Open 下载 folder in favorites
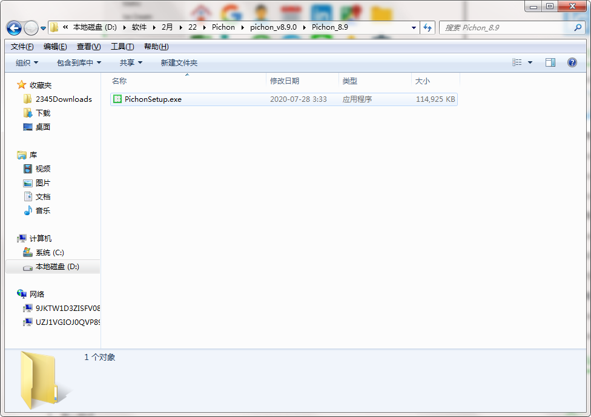591x417 pixels. (x=36, y=113)
